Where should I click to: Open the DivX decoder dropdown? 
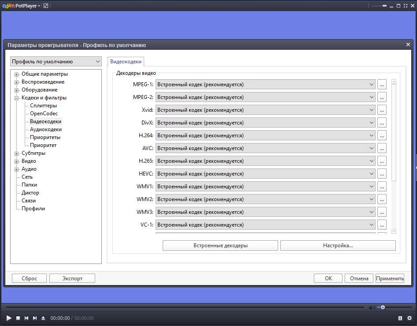click(x=265, y=123)
